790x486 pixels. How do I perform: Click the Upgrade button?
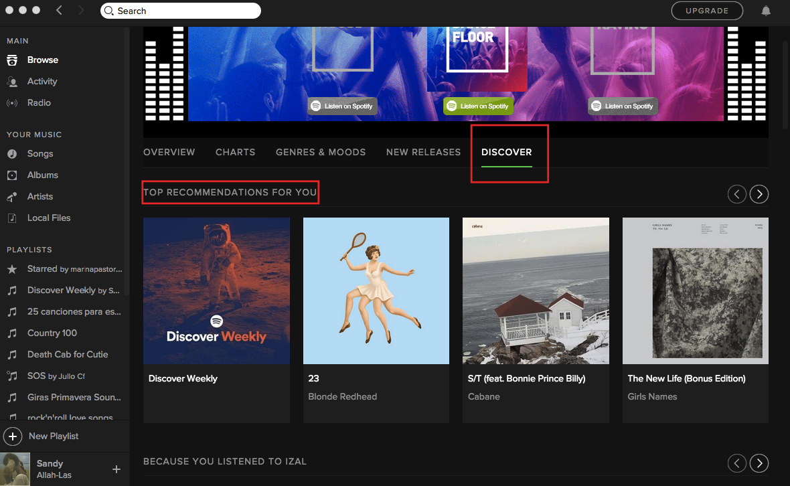(707, 11)
